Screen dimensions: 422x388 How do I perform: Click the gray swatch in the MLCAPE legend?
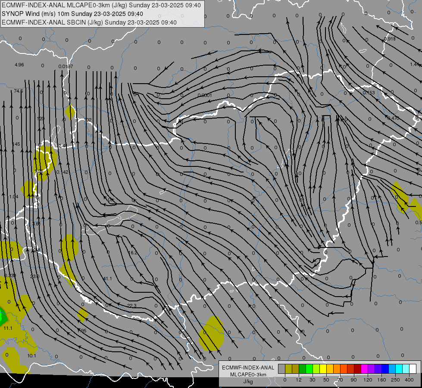point(282,369)
